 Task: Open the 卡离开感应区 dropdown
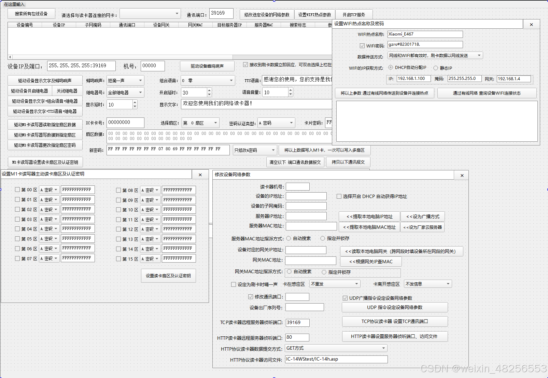pos(428,284)
